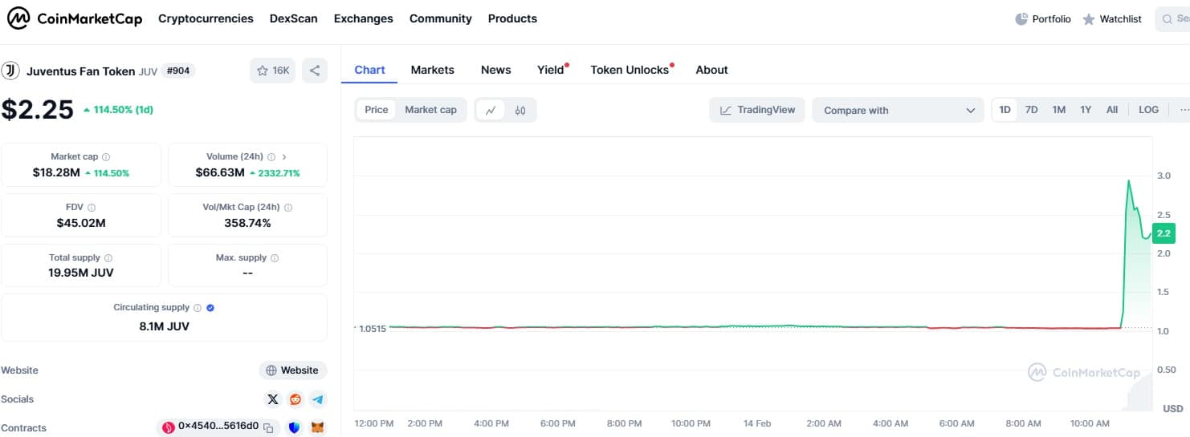Click the $2.25 price text

click(x=38, y=110)
